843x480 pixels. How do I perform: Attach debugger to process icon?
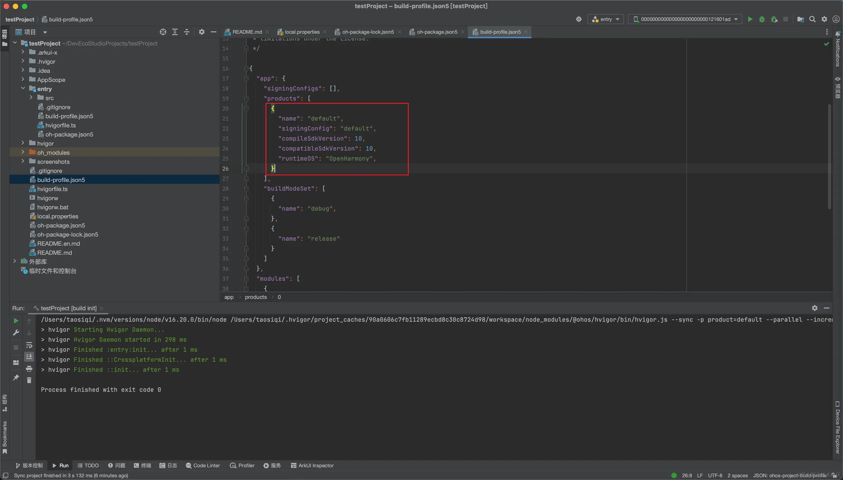pos(774,19)
